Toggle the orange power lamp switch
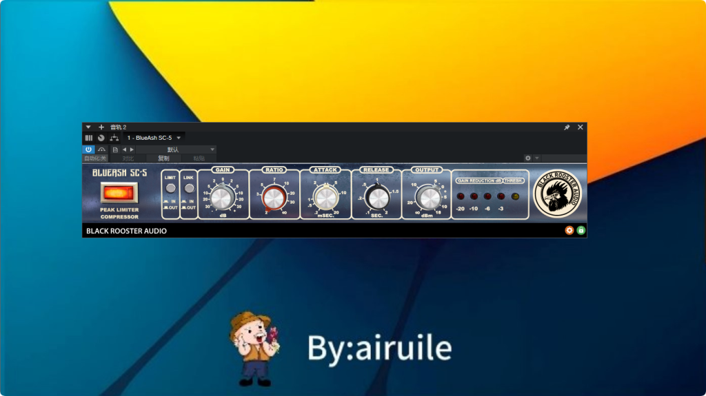The height and width of the screenshot is (396, 706). click(119, 193)
